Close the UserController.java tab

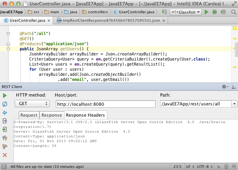49,20
